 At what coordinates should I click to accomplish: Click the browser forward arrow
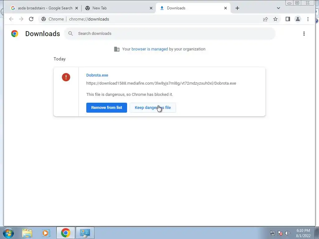(x=21, y=19)
